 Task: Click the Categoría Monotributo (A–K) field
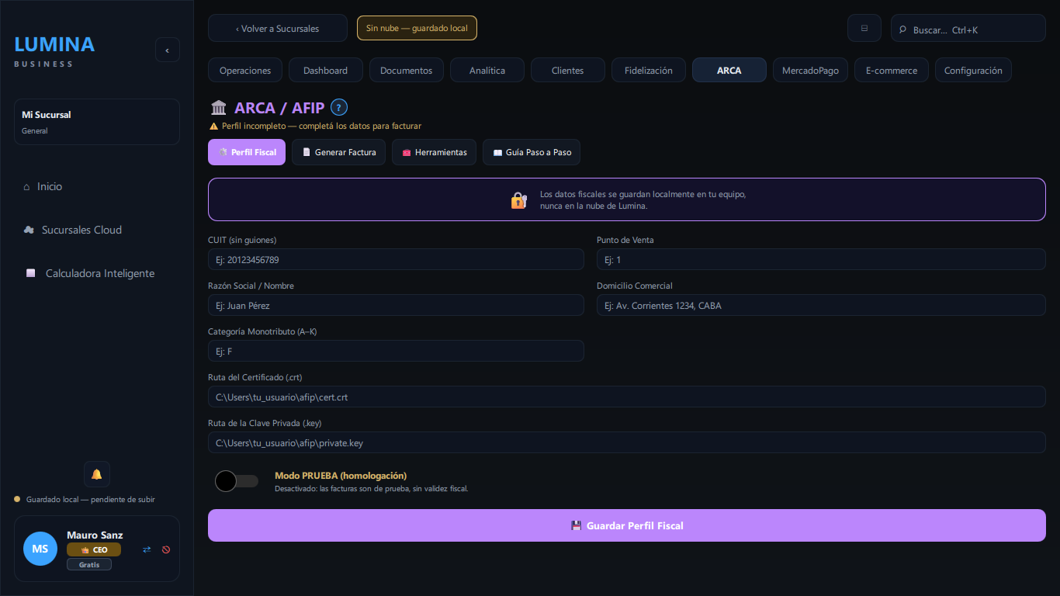[x=396, y=351]
